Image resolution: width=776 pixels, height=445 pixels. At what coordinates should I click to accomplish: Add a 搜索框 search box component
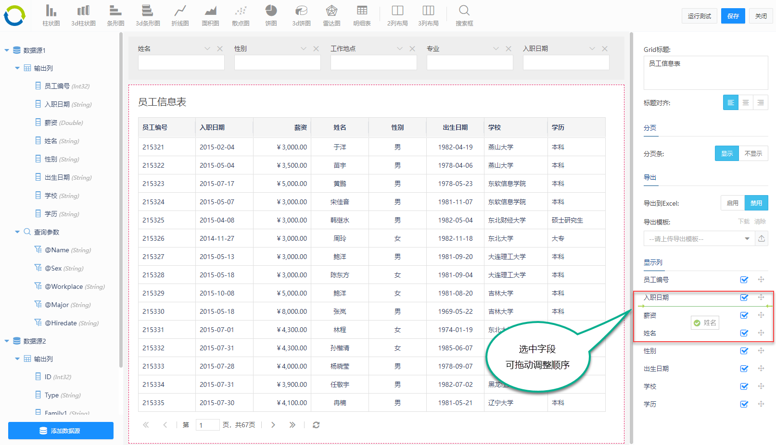click(x=464, y=15)
